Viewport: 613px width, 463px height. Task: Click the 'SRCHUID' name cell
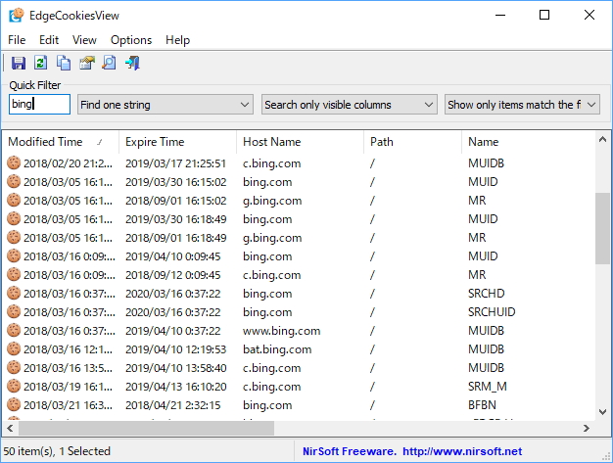(x=492, y=312)
